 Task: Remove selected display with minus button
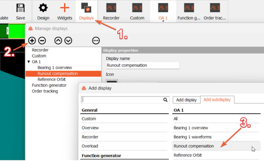[42, 41]
